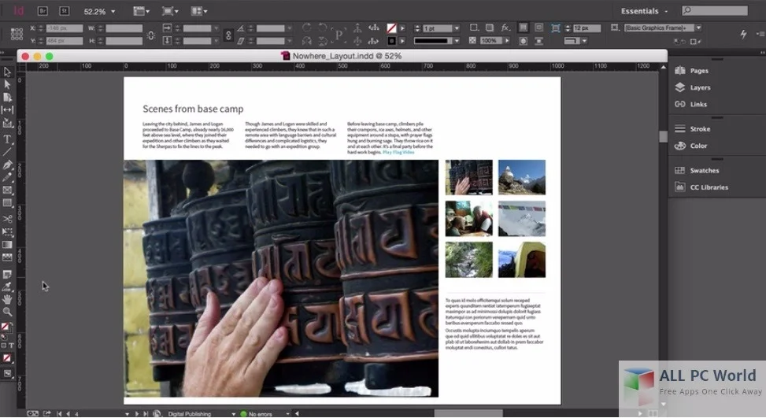The image size is (766, 418).
Task: Select the Content Collector tool
Action: tap(7, 123)
